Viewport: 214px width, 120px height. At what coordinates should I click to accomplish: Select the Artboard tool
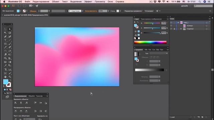(5, 73)
